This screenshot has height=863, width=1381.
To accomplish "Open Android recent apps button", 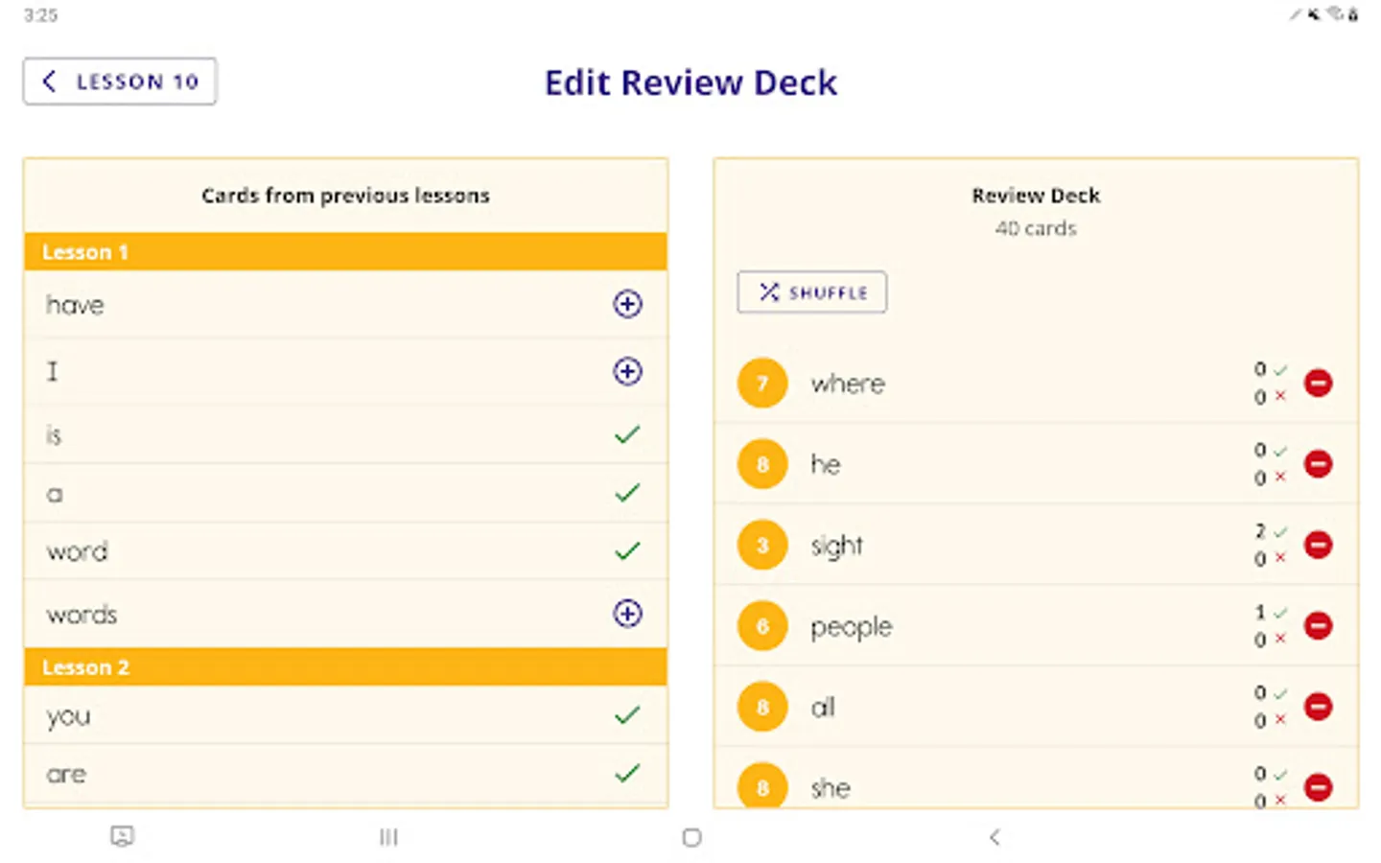I will (x=388, y=837).
